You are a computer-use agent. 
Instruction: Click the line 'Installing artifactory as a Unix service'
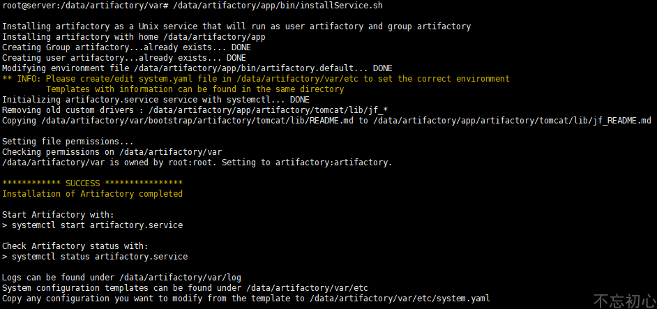(x=236, y=27)
